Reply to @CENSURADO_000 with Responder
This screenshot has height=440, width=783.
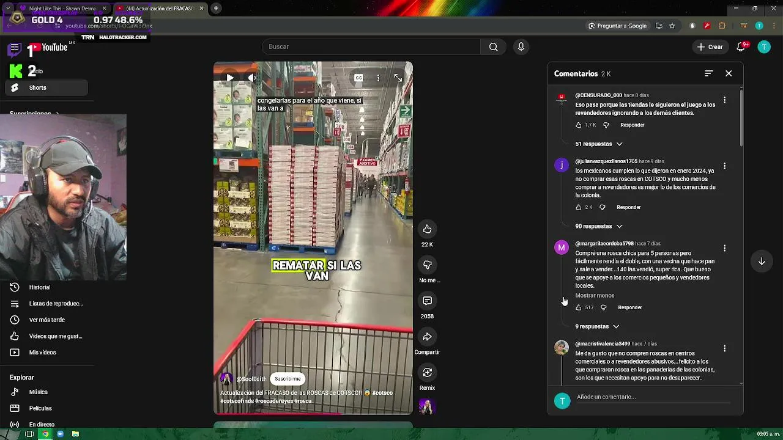pyautogui.click(x=632, y=125)
